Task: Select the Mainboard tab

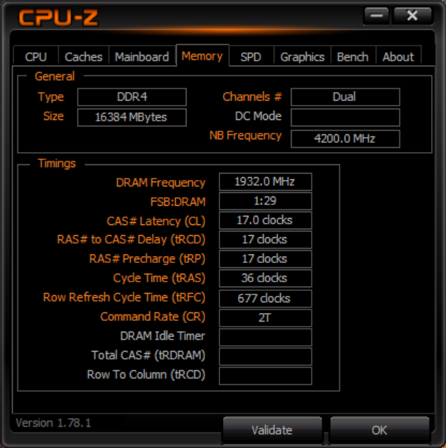Action: [142, 56]
